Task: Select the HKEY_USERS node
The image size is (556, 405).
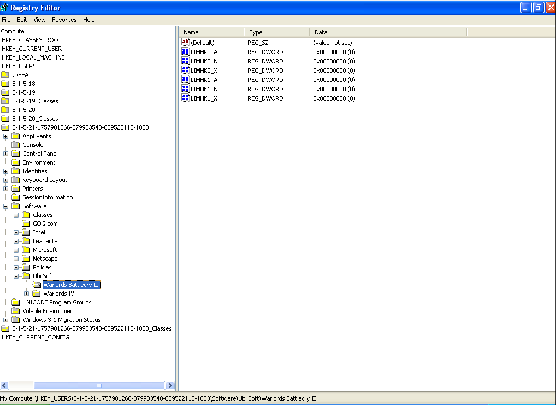Action: coord(19,66)
